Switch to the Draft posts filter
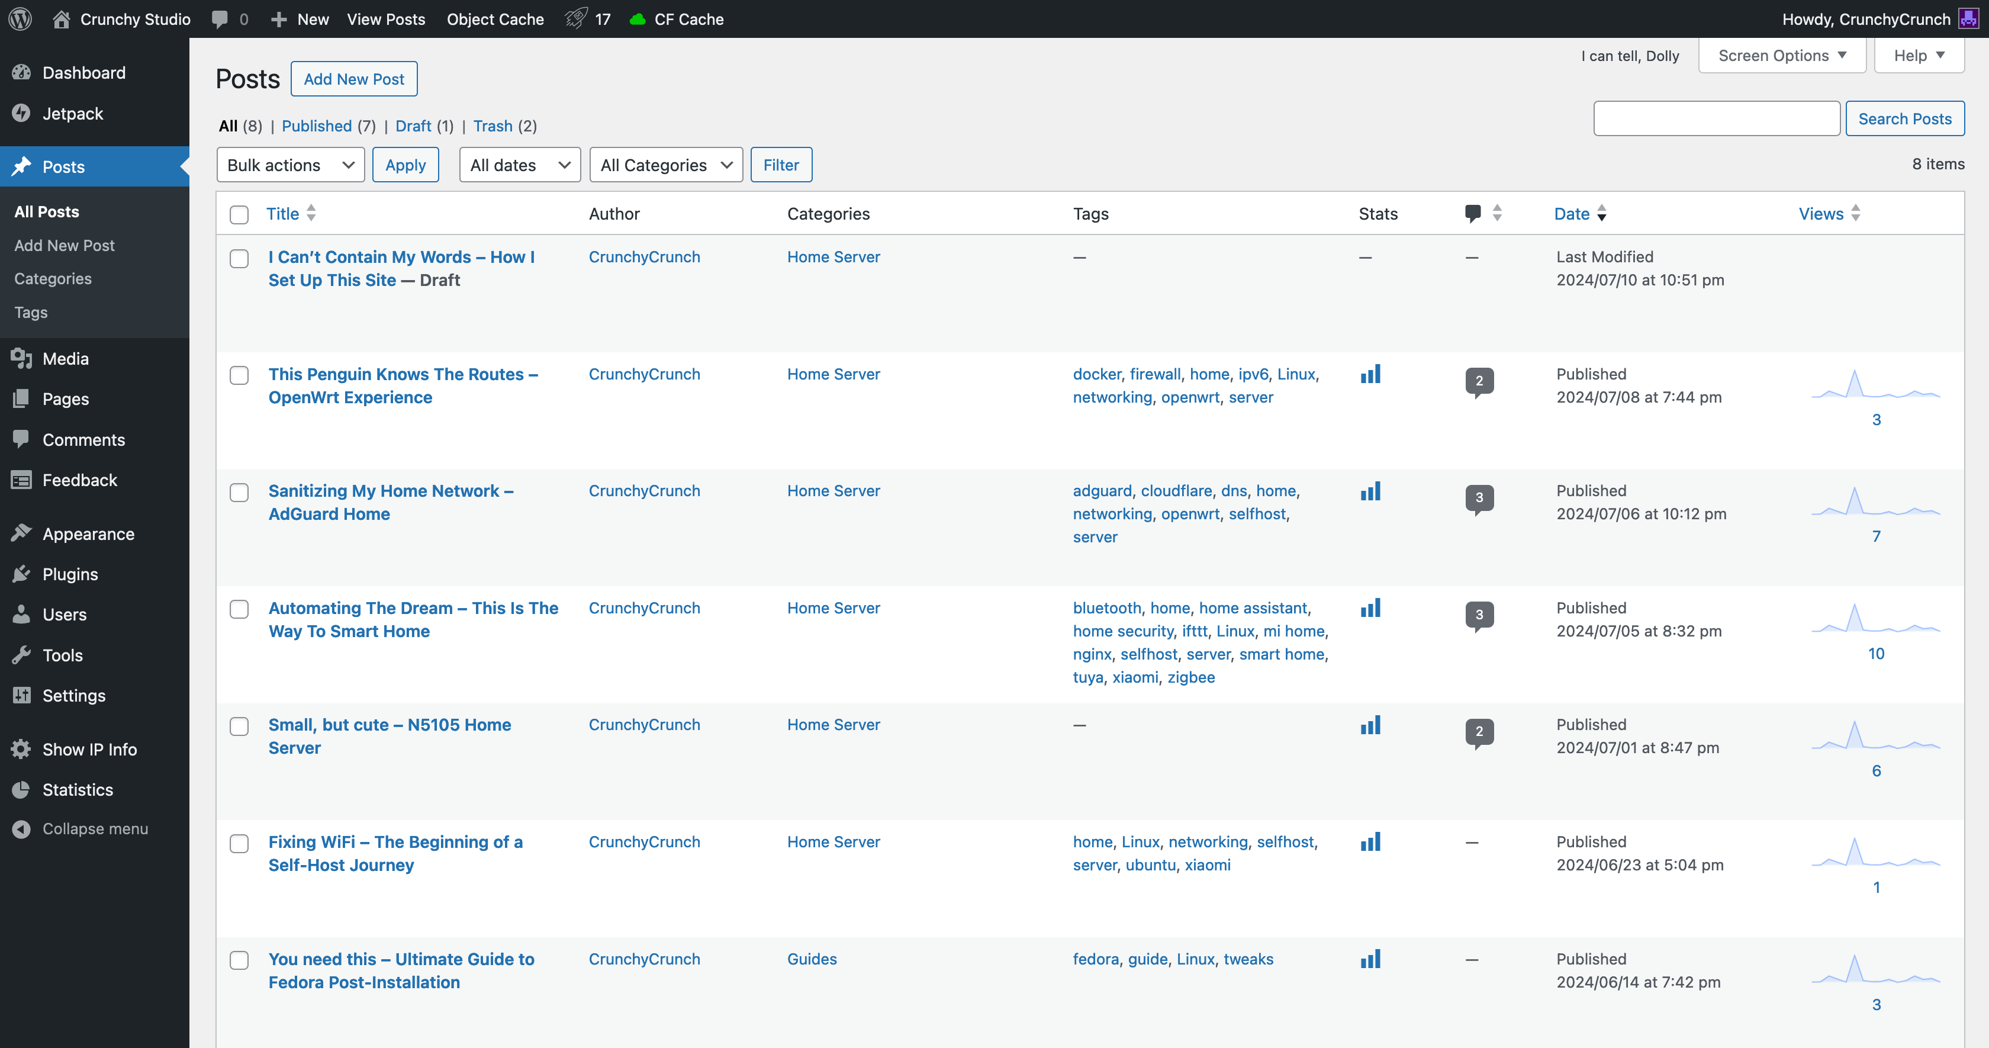The height and width of the screenshot is (1048, 1989). pyautogui.click(x=413, y=126)
